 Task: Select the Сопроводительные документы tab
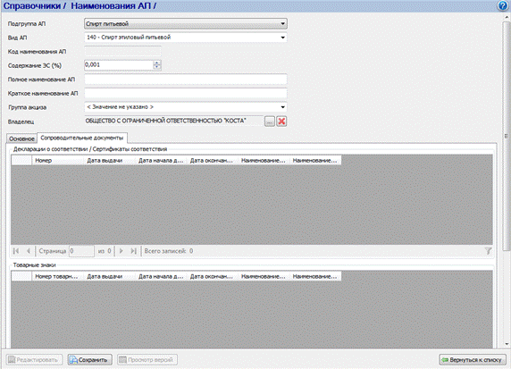(82, 138)
